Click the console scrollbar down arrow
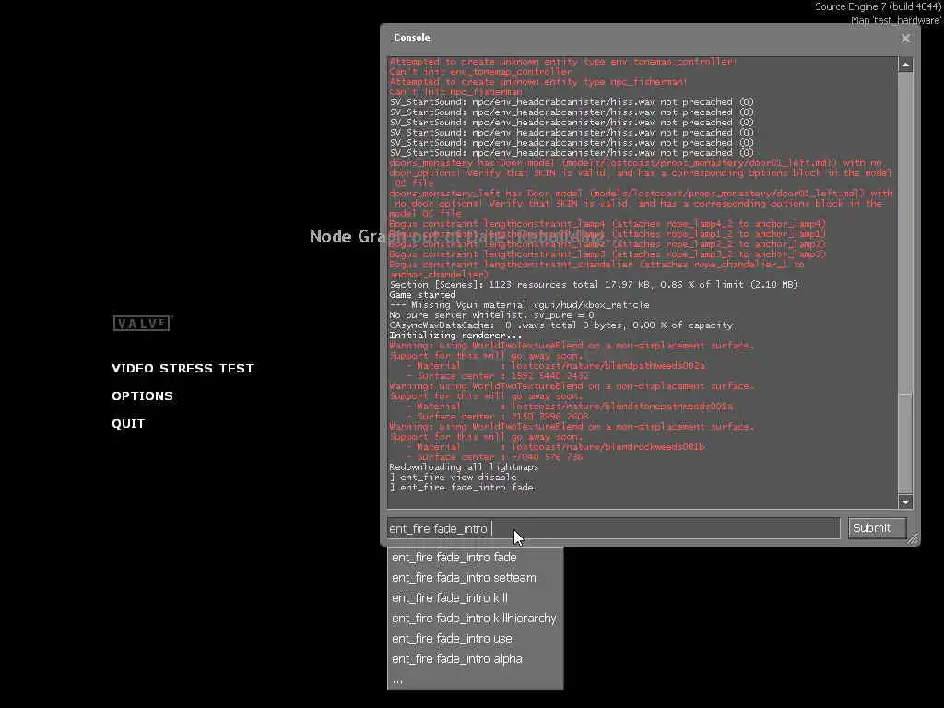Viewport: 944px width, 708px height. click(905, 501)
